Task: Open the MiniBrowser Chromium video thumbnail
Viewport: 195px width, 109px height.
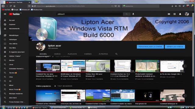Action: [x=73, y=66]
